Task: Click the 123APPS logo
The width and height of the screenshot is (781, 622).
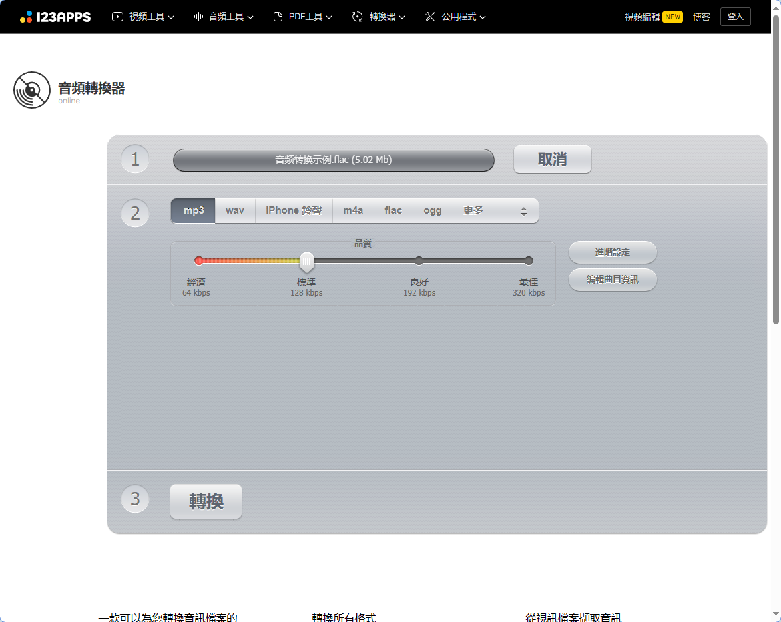Action: tap(56, 17)
